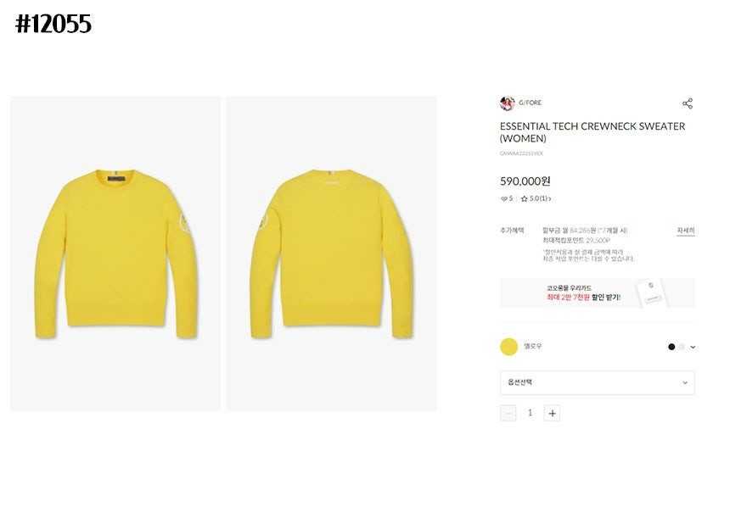
Task: Click the share icon near product title
Action: coord(688,103)
